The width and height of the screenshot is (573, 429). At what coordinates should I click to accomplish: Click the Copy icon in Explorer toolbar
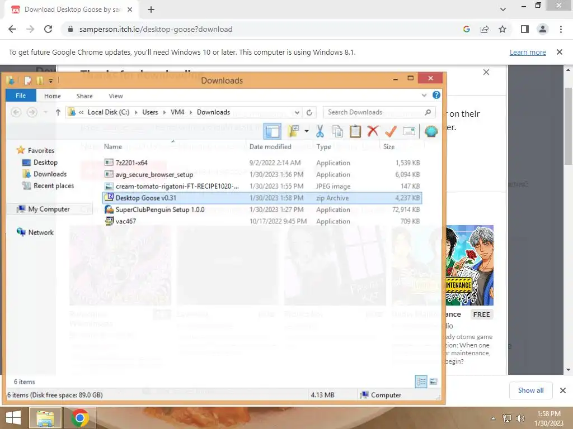(x=337, y=131)
